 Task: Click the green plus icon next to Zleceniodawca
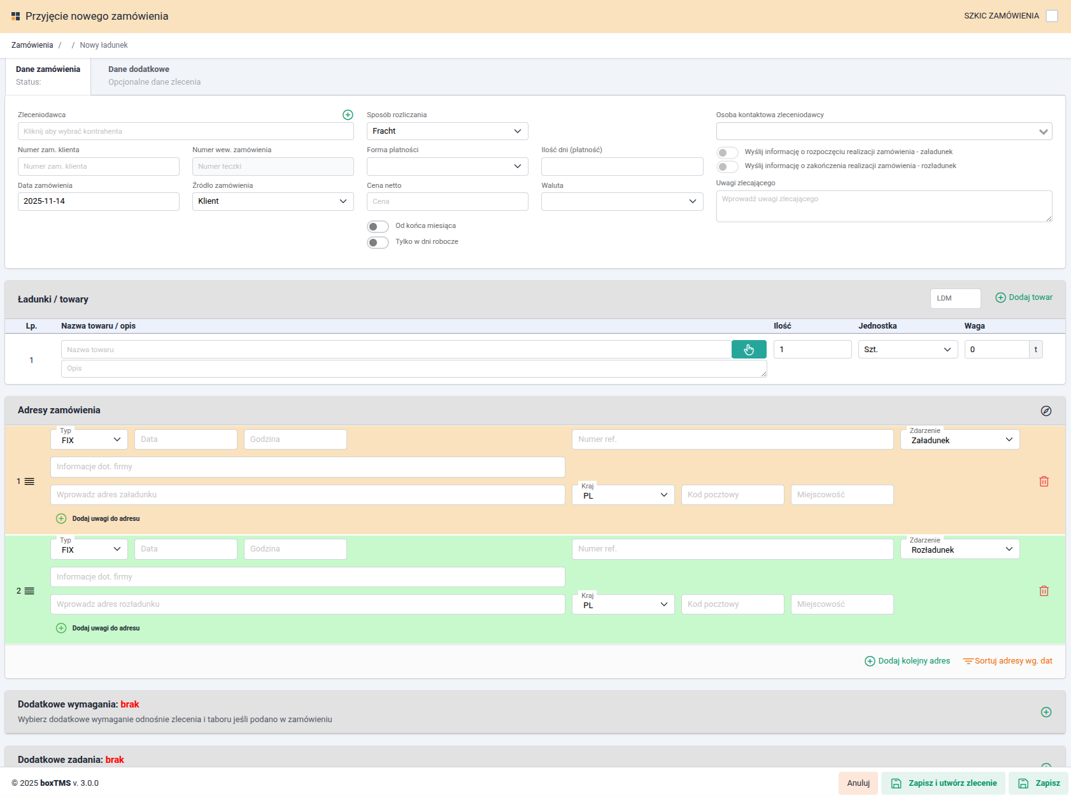(x=348, y=115)
